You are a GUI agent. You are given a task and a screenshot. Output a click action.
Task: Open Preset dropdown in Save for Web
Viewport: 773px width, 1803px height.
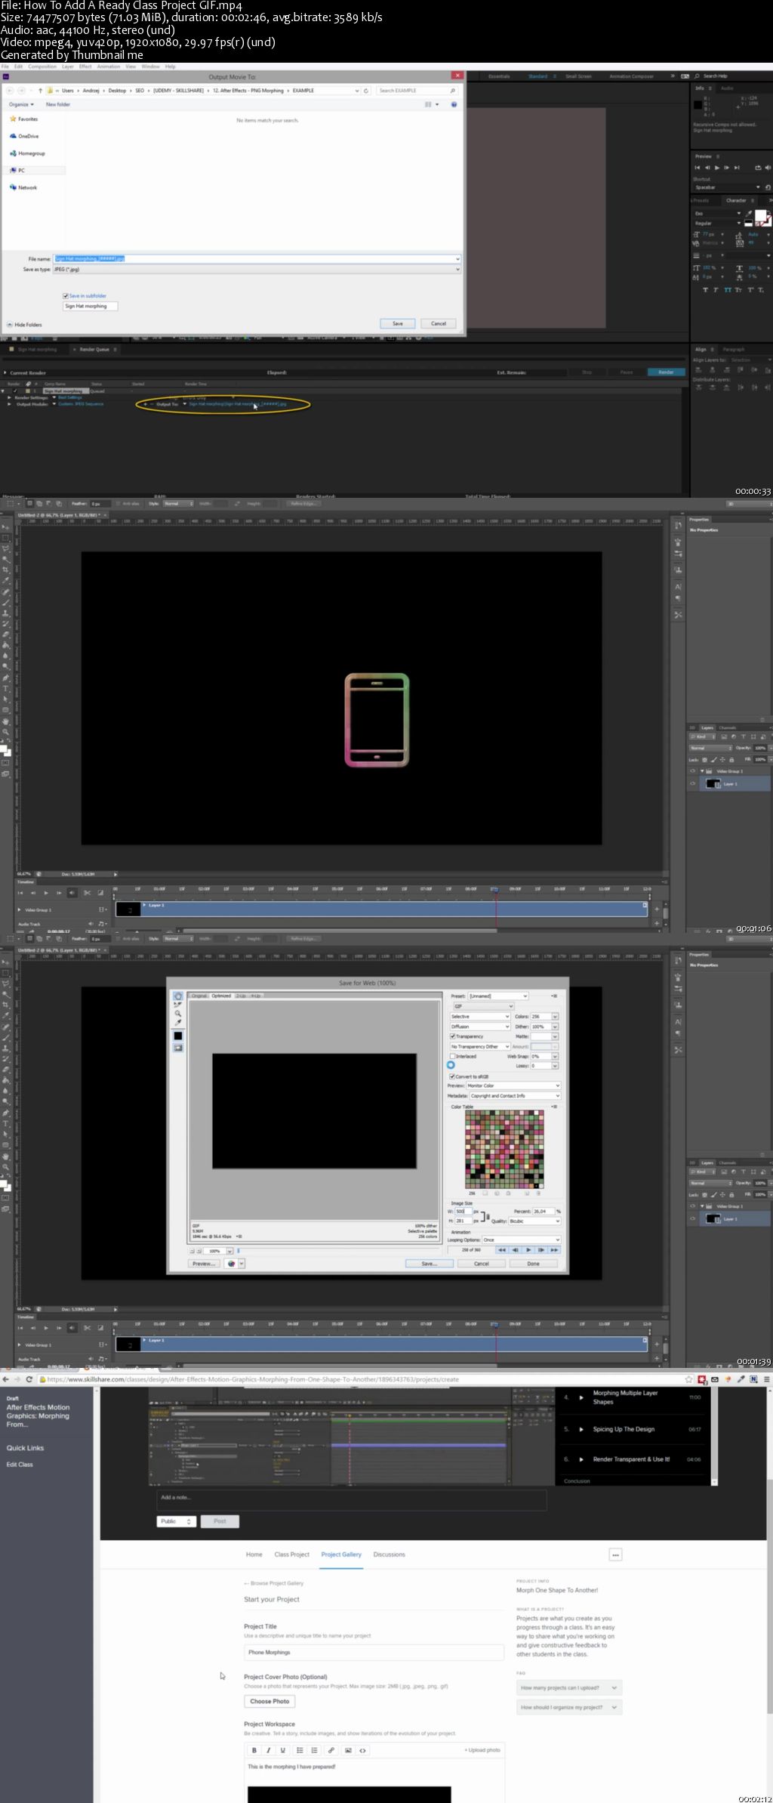[498, 996]
